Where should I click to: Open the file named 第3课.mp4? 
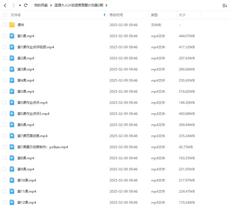point(26,69)
